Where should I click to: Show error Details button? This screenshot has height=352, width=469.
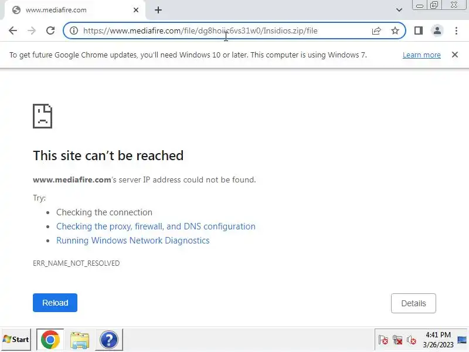[413, 303]
